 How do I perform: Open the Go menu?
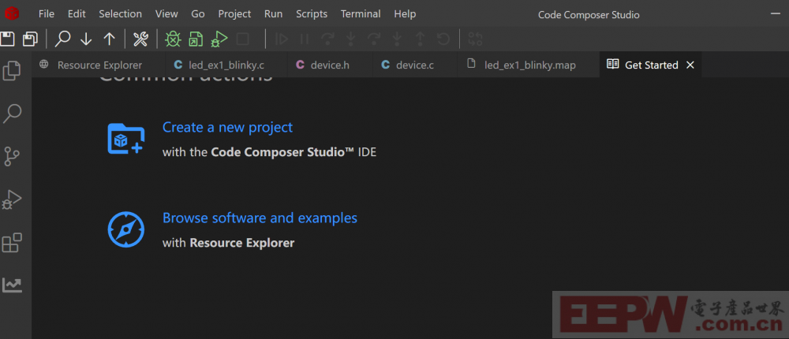click(x=198, y=14)
